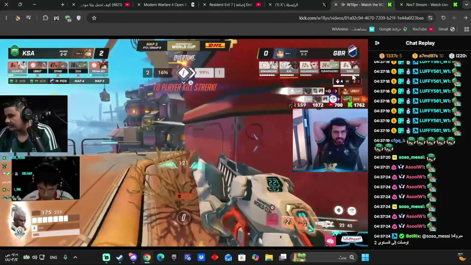
Task: Open the extension showing badge 55
Action: pyautogui.click(x=68, y=18)
